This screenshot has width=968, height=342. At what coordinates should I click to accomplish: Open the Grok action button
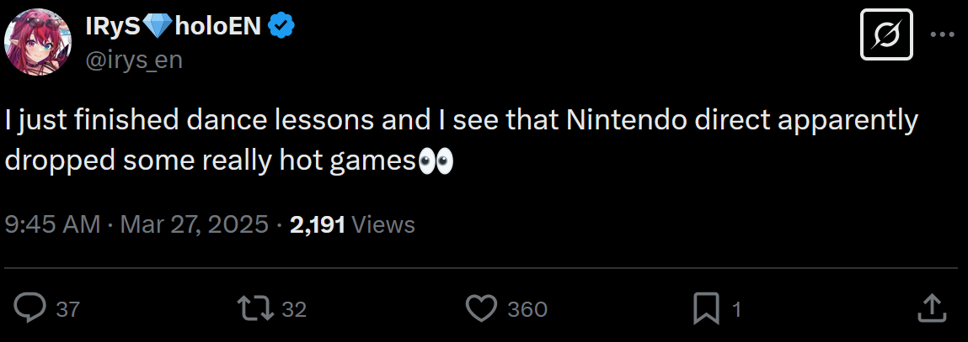(x=886, y=34)
